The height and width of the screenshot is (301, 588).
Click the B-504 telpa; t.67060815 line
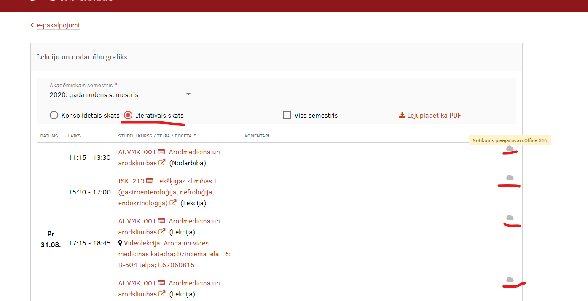click(156, 265)
